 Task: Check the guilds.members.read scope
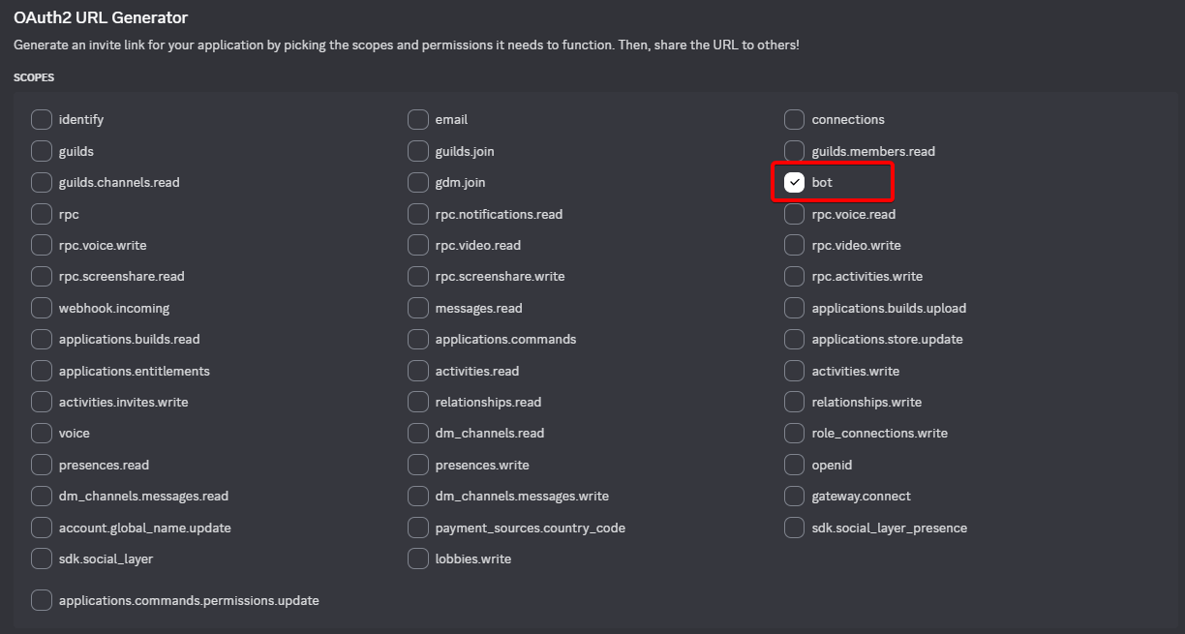click(x=794, y=151)
